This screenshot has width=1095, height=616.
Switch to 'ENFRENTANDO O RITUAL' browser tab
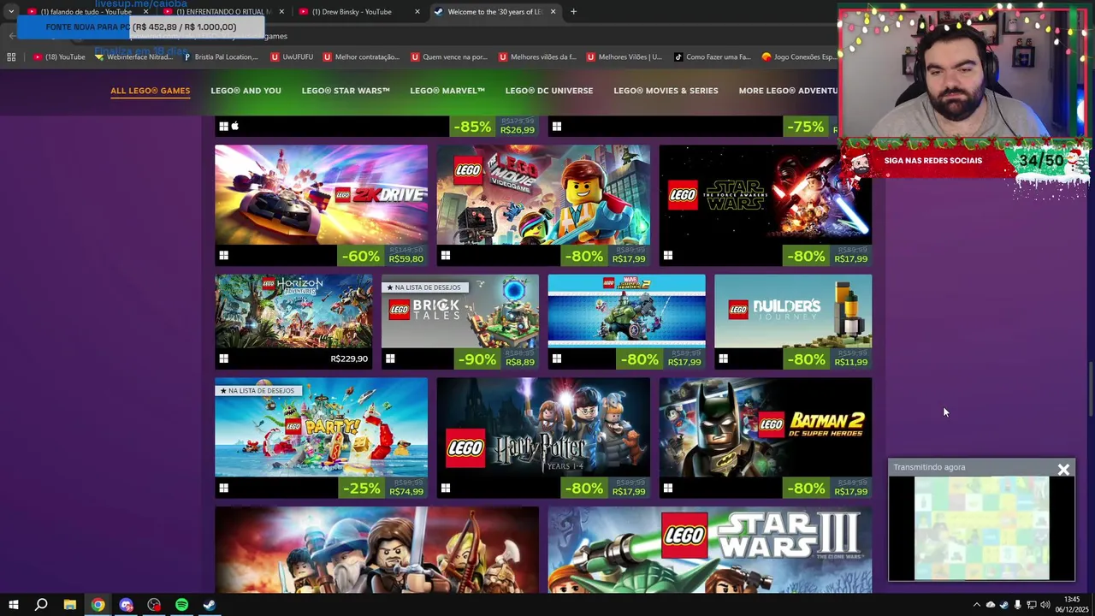[222, 12]
